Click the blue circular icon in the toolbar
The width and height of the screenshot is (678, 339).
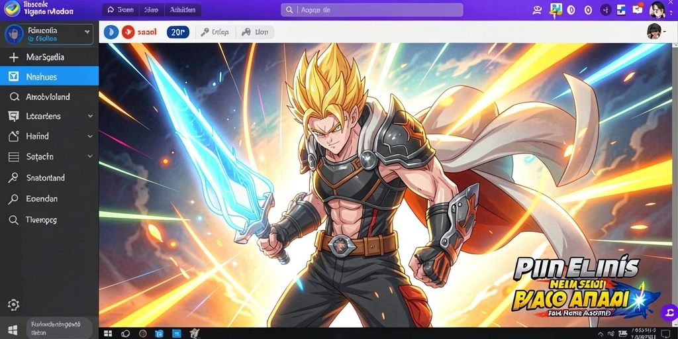111,32
